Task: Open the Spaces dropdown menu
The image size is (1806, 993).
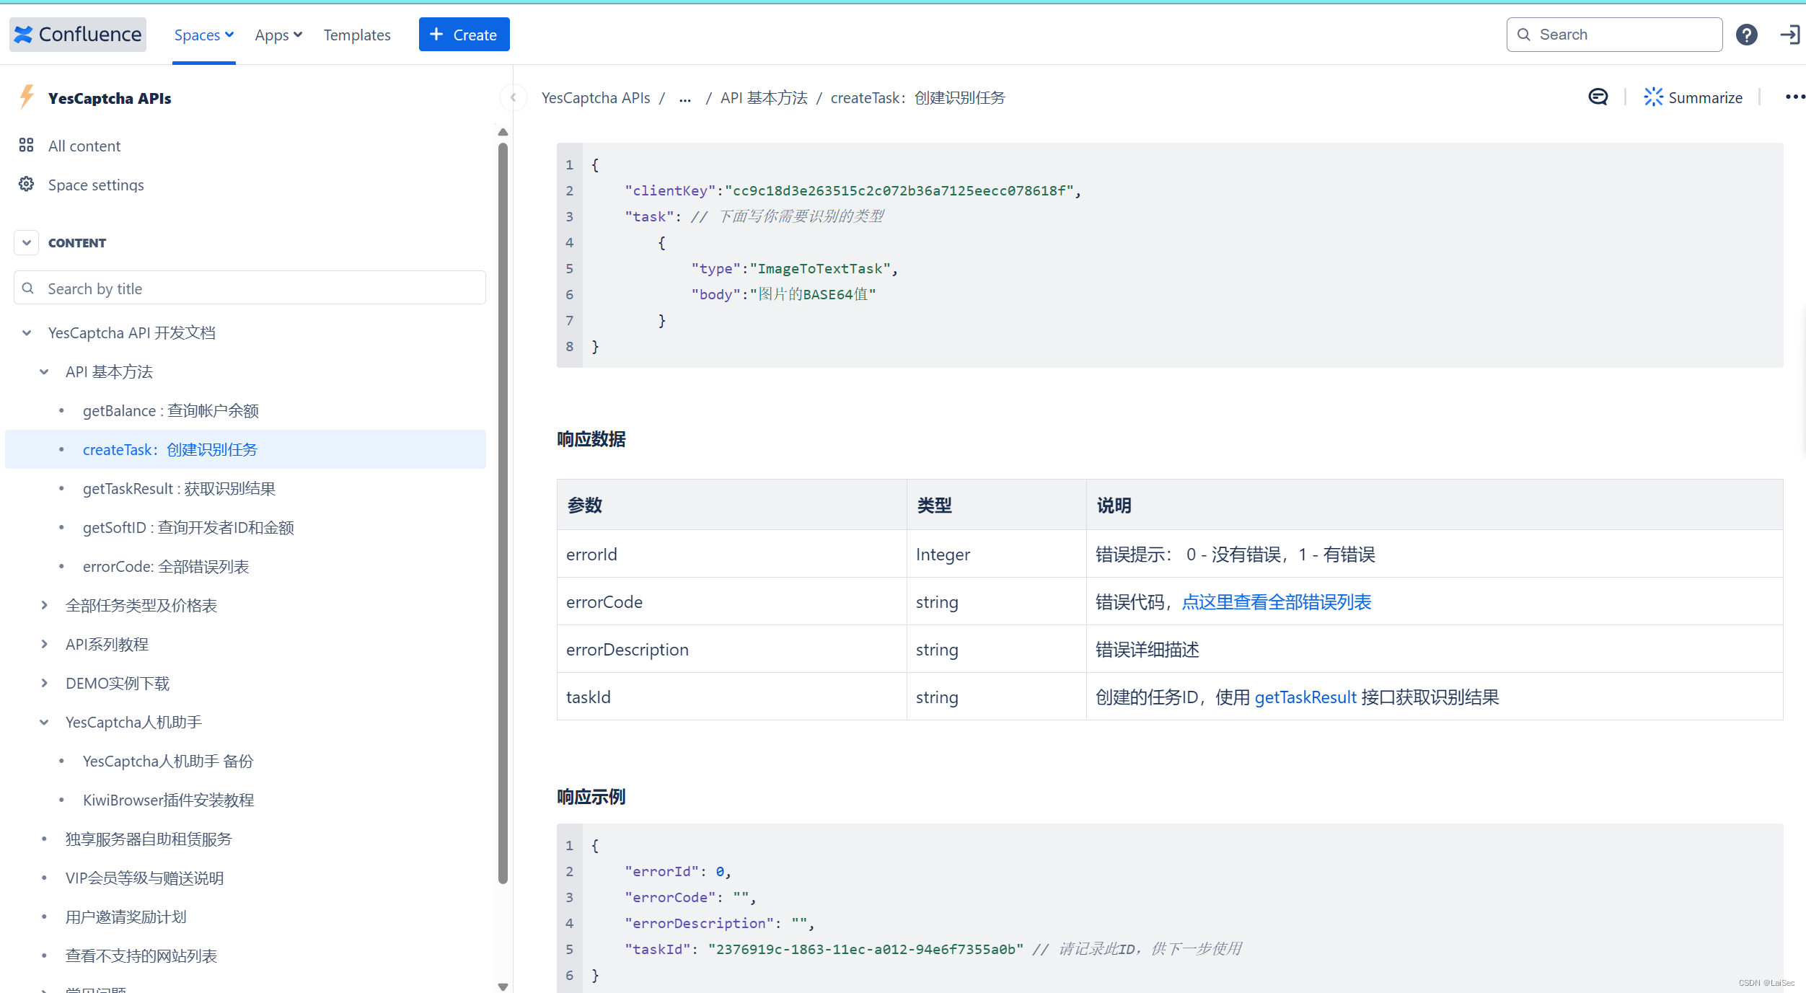Action: [x=204, y=35]
